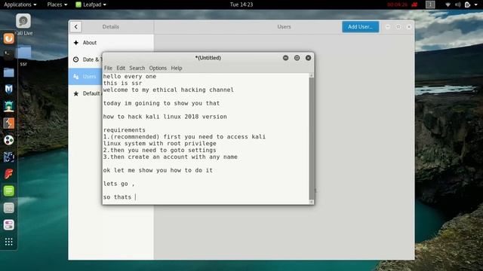The height and width of the screenshot is (271, 483).
Task: Open the Places menu
Action: pos(57,5)
